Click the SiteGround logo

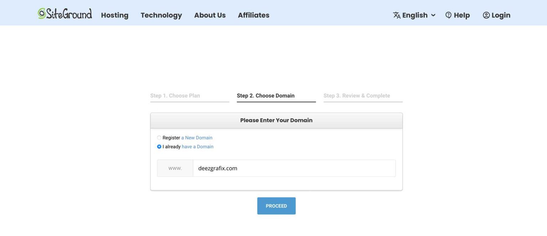[x=65, y=13]
